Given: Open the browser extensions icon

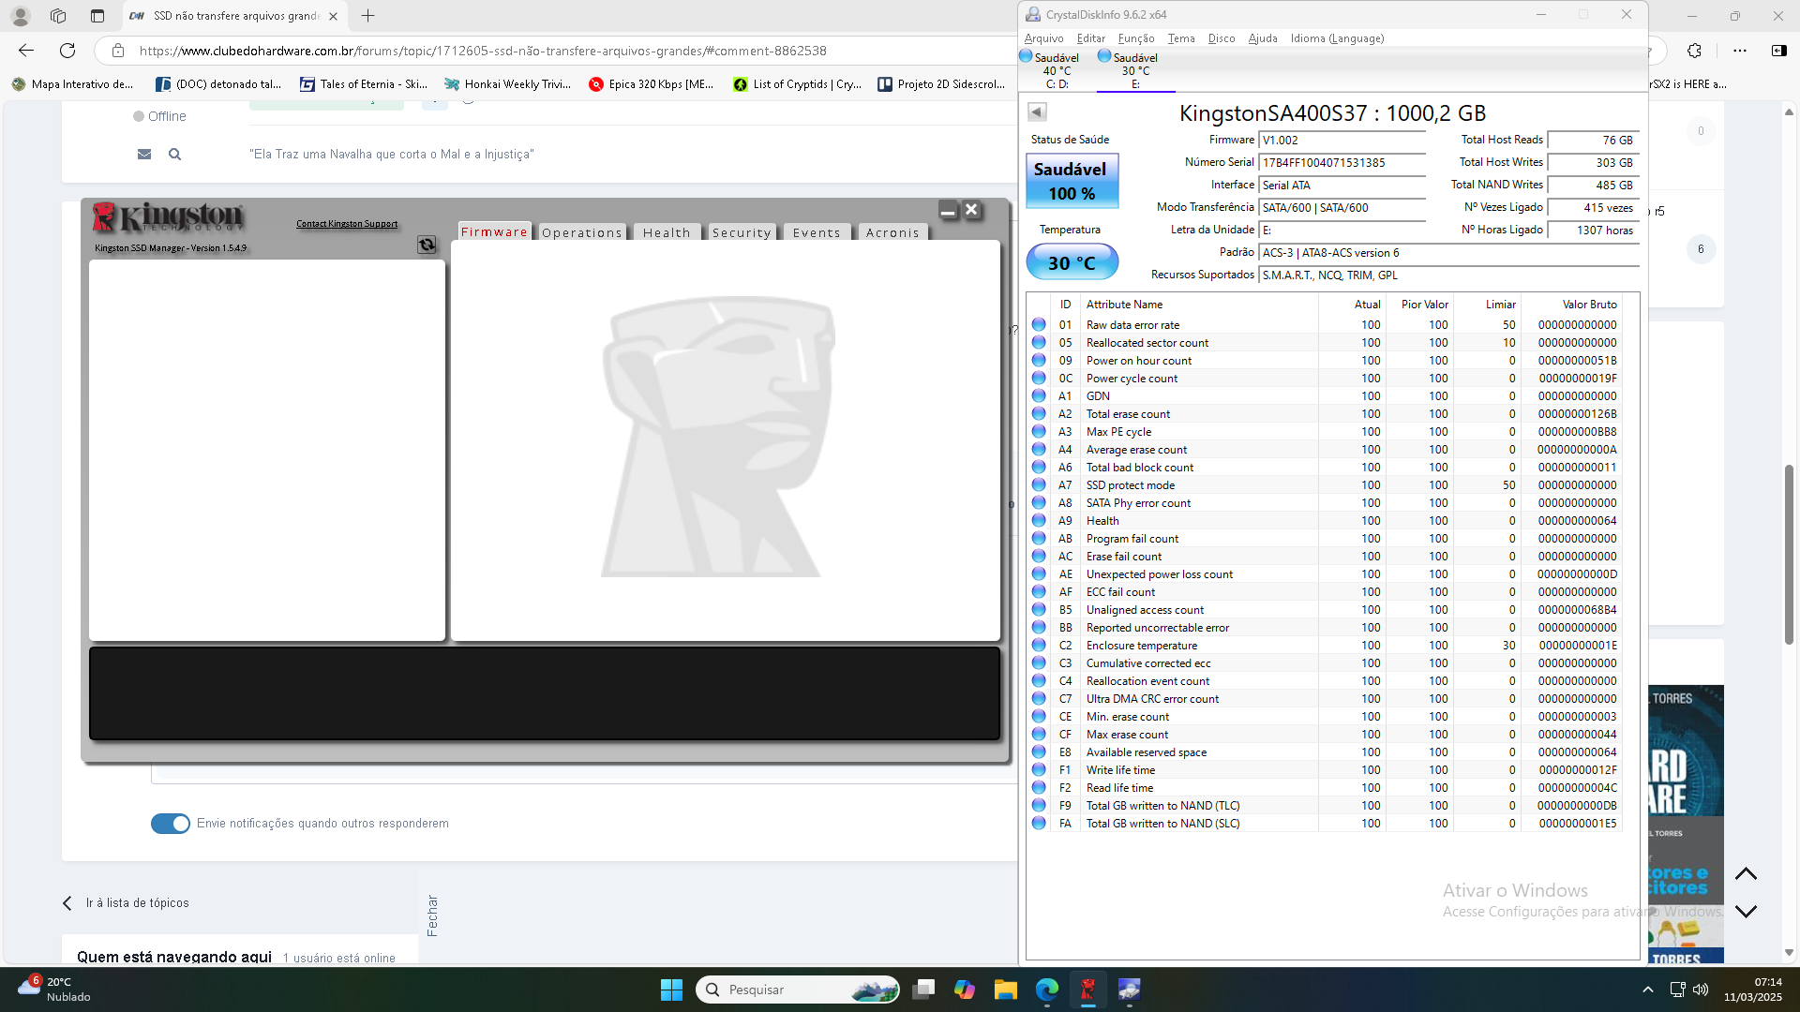Looking at the screenshot, I should tap(1694, 51).
